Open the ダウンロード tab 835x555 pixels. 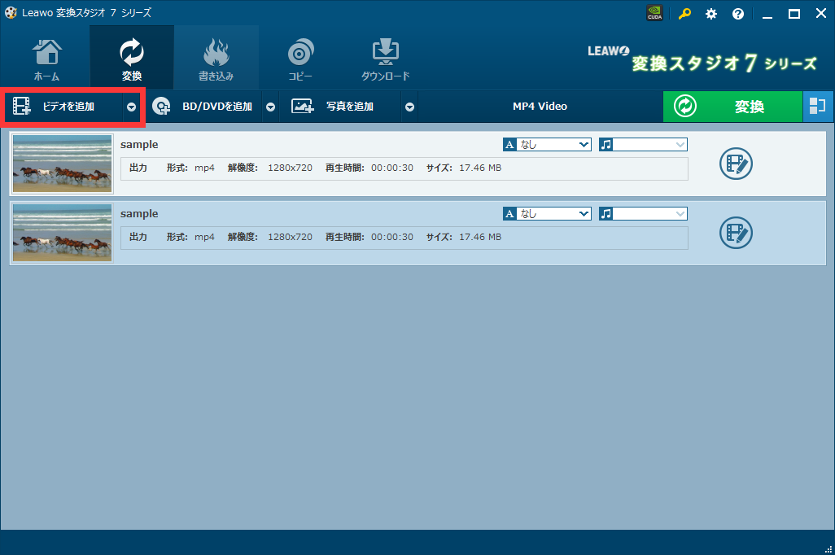click(x=385, y=59)
